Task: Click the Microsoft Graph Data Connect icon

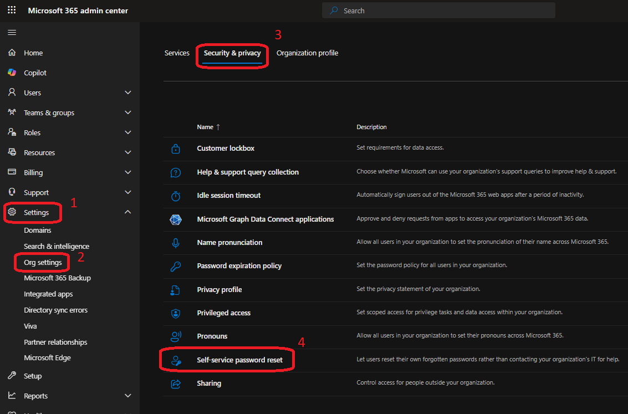Action: [x=175, y=219]
